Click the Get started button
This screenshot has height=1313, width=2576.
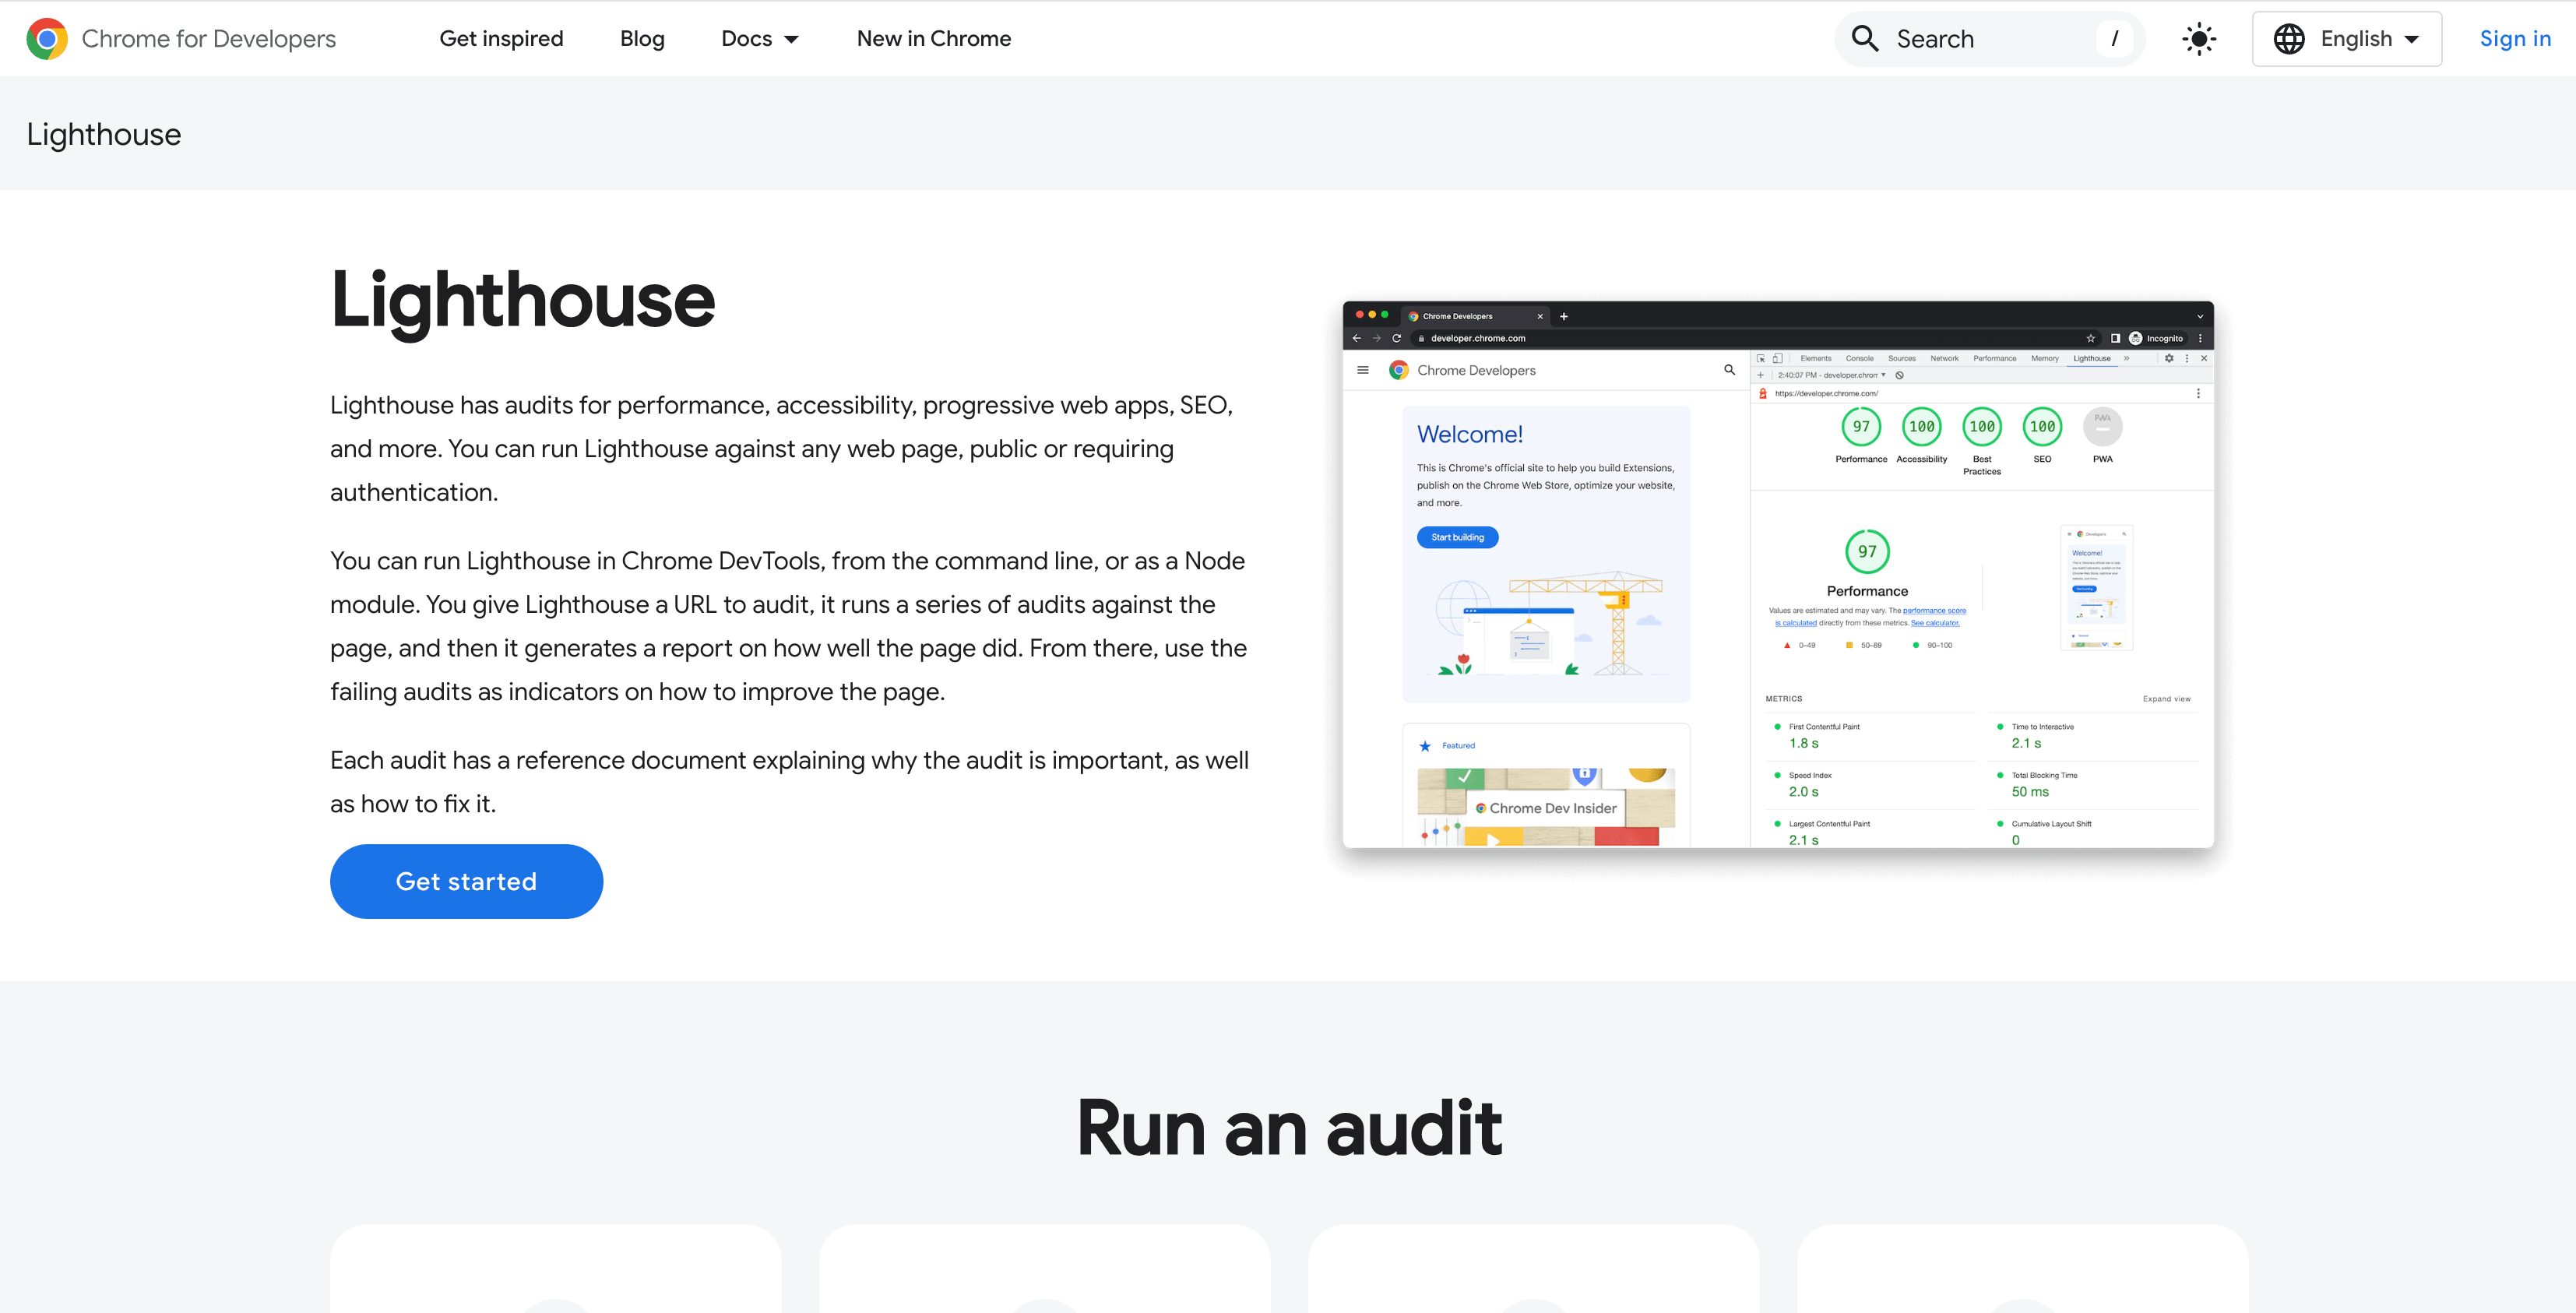[x=466, y=881]
